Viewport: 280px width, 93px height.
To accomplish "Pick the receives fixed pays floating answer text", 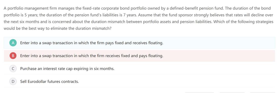I will (92, 56).
